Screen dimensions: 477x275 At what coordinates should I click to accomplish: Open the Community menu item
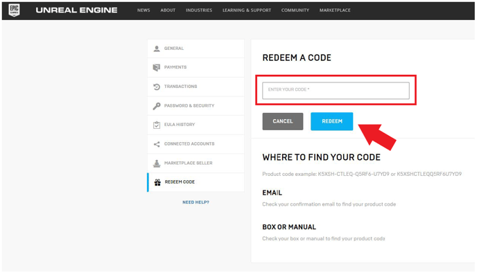click(x=295, y=10)
